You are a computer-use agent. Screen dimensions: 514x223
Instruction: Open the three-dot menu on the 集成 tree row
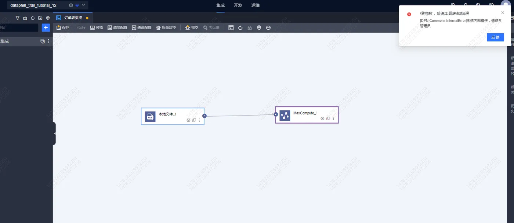click(x=48, y=41)
